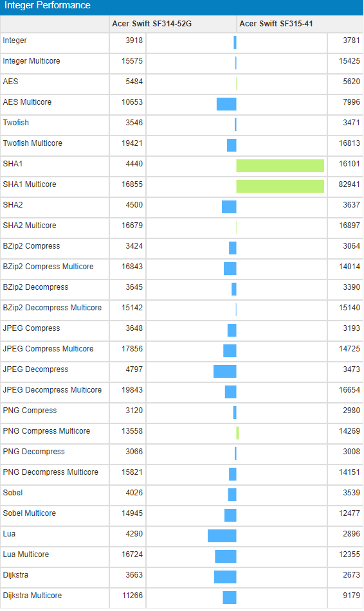Click the PNG Decompress score 3066
Image resolution: width=364 pixels, height=611 pixels.
tap(134, 452)
